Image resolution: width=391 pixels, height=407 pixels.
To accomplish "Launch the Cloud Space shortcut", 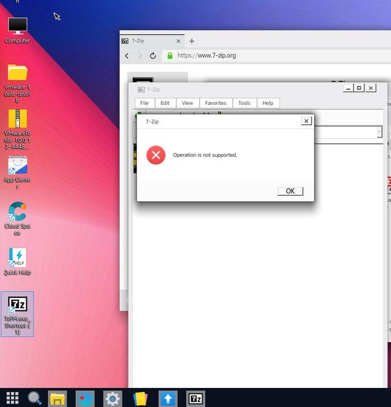I will point(17,218).
